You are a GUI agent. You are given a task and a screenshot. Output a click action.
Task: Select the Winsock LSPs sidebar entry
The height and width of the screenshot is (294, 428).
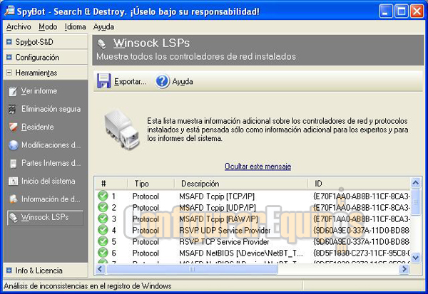[x=45, y=217]
